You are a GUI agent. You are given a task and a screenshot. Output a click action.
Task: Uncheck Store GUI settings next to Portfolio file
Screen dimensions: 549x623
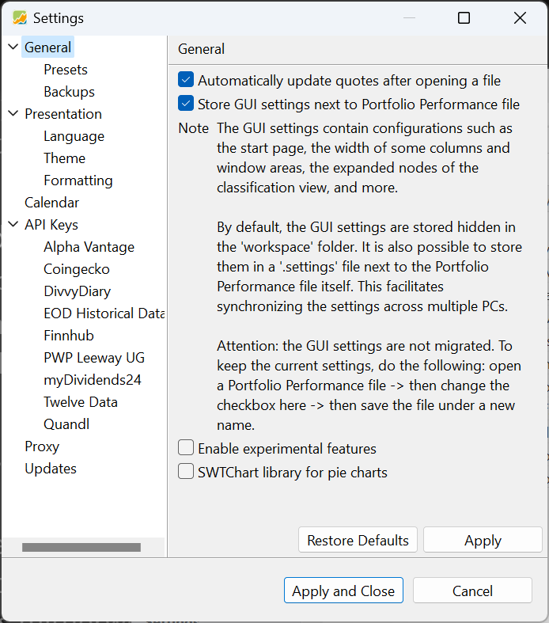[186, 103]
